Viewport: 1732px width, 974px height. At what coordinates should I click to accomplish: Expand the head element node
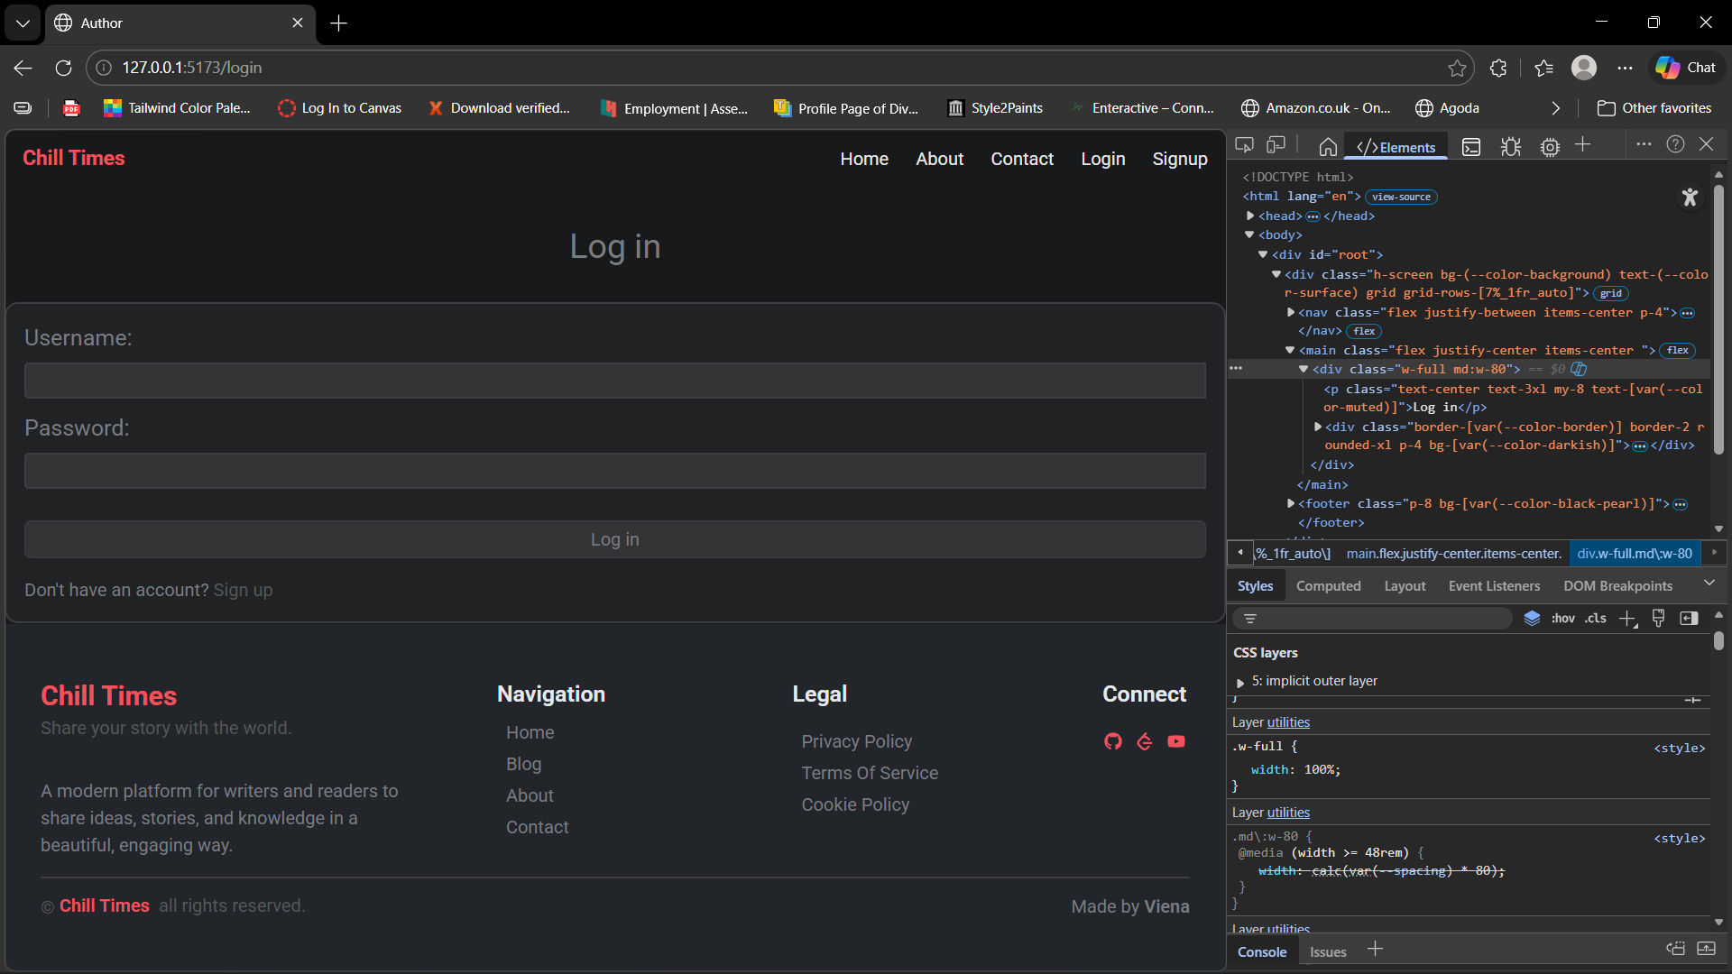(1250, 216)
